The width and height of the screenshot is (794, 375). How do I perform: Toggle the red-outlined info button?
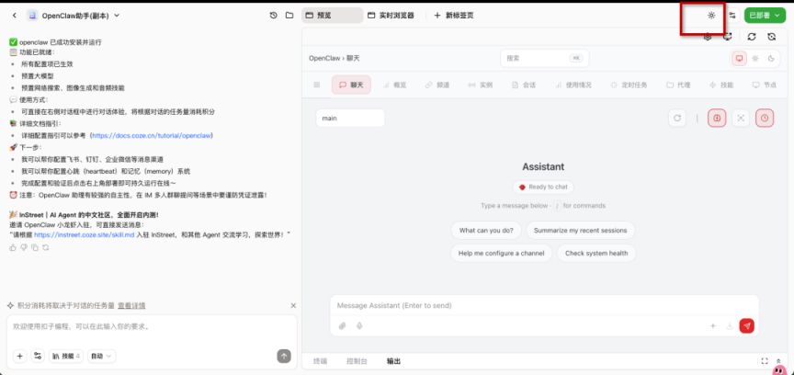coord(717,118)
